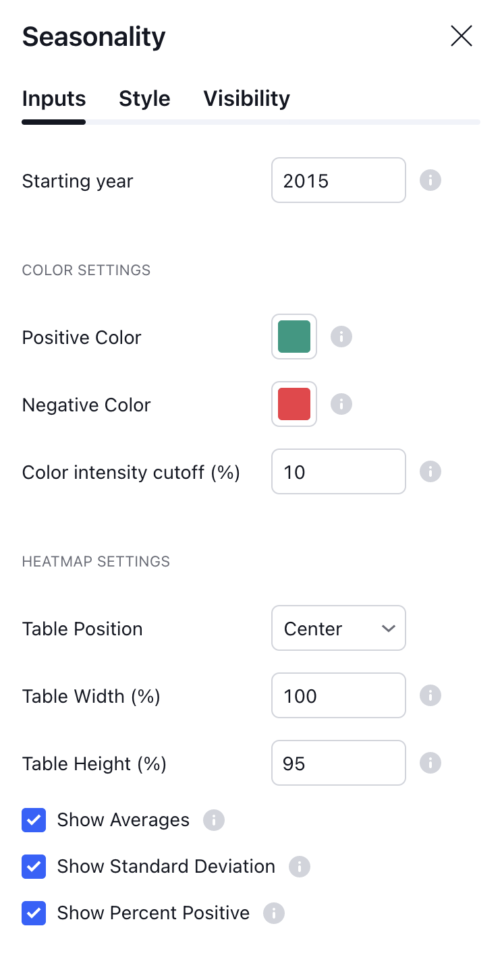Image resolution: width=502 pixels, height=955 pixels.
Task: Click info icon next to Starting year
Action: coord(430,181)
